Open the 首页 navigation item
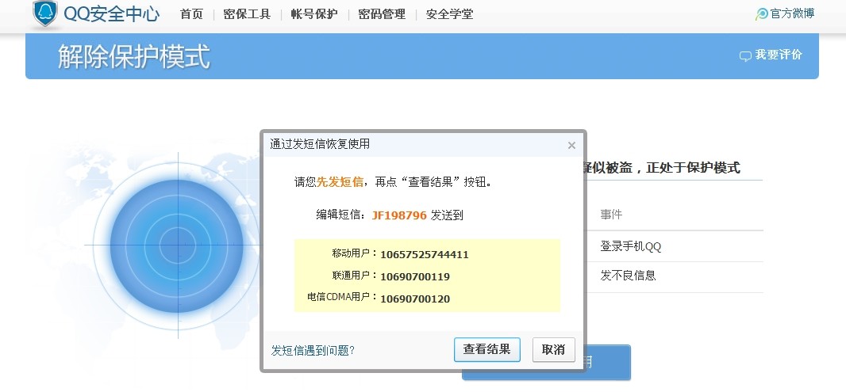846x392 pixels. (191, 14)
